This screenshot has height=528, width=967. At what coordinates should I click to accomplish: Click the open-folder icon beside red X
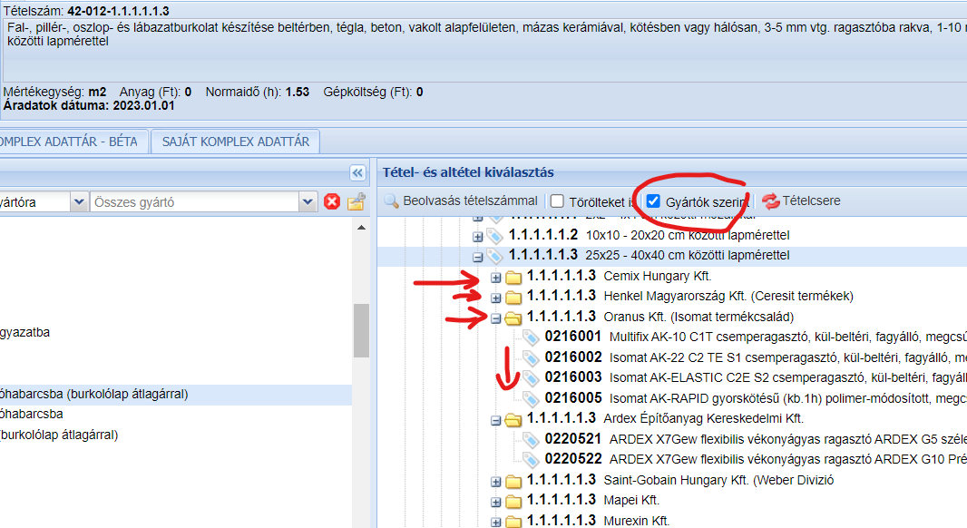click(x=357, y=201)
